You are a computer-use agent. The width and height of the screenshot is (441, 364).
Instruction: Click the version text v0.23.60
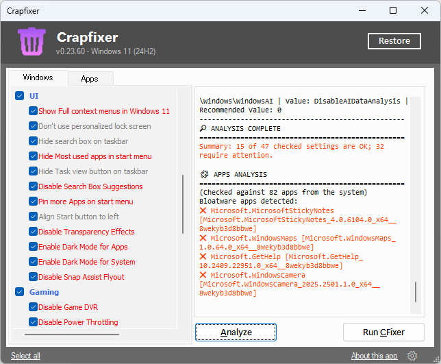coord(71,51)
